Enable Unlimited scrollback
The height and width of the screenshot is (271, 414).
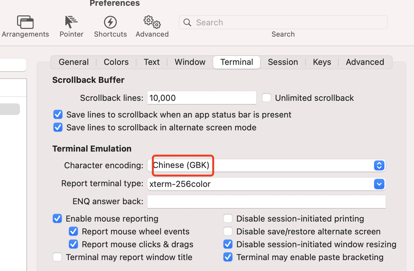coord(267,98)
